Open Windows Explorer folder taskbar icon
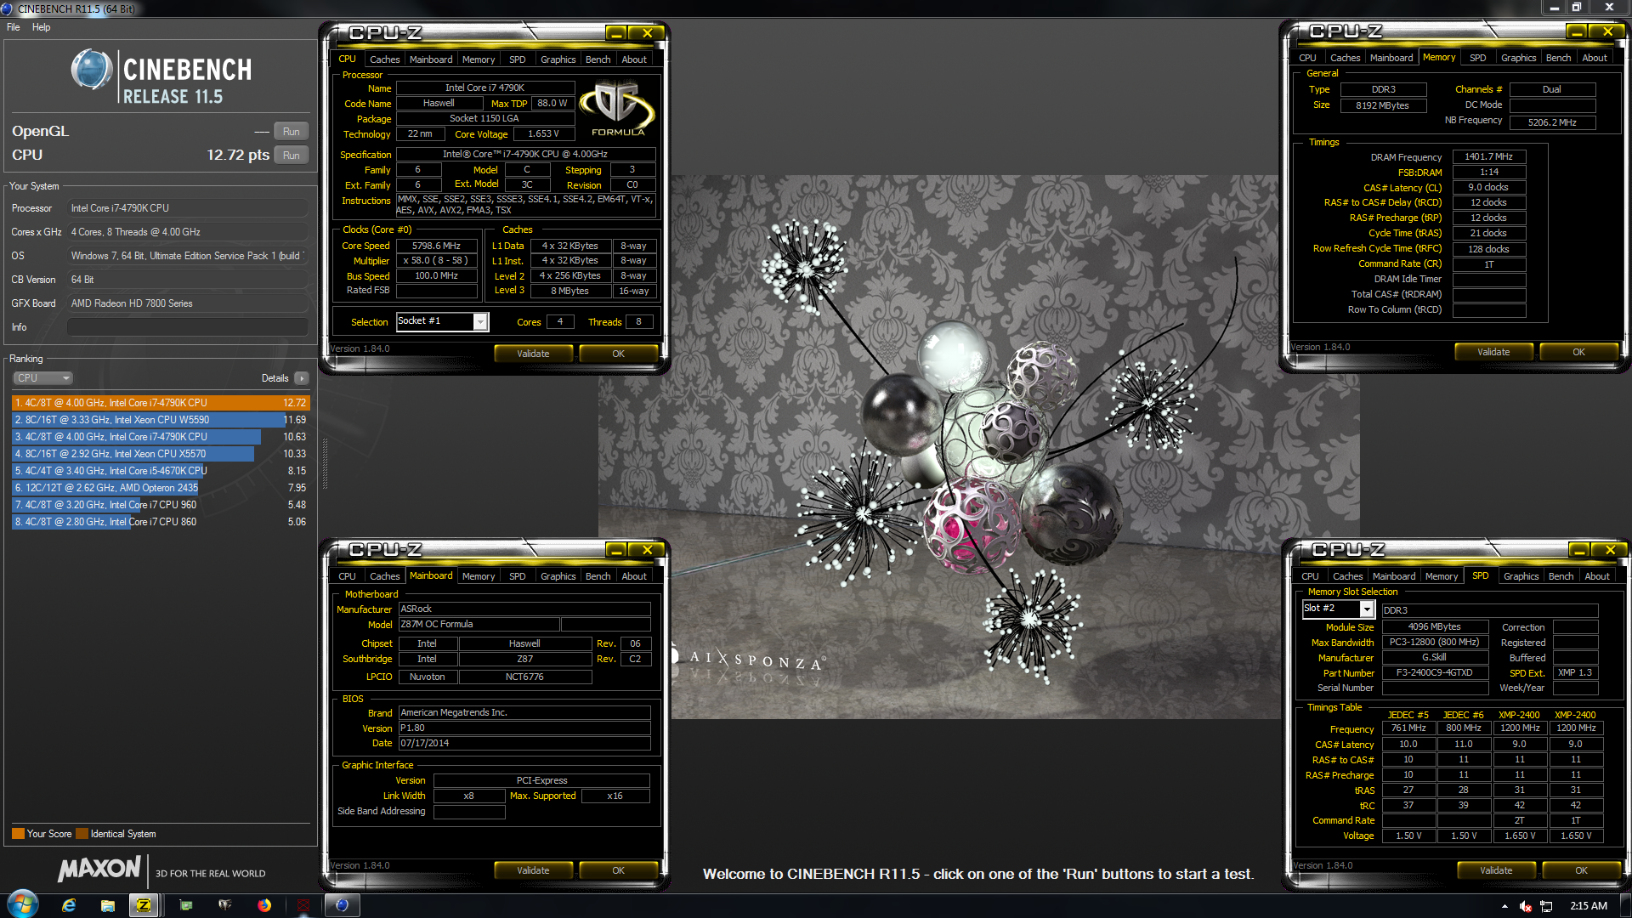The height and width of the screenshot is (918, 1632). coord(107,905)
